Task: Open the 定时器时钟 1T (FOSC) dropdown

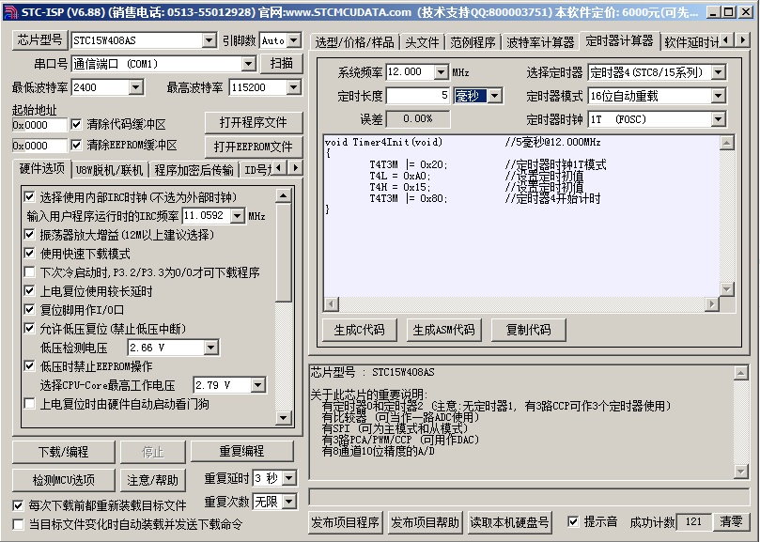Action: [x=719, y=119]
